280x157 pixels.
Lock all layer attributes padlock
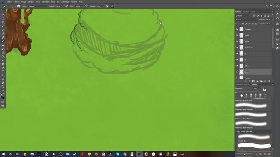[x=255, y=24]
